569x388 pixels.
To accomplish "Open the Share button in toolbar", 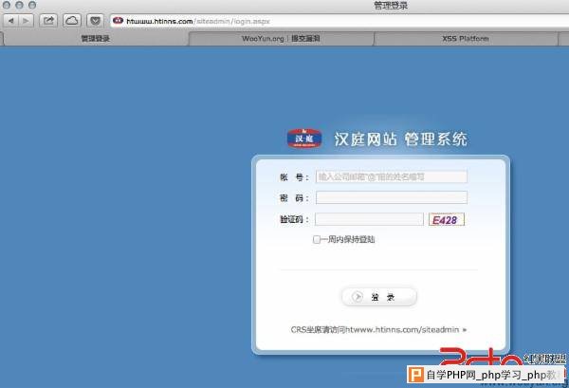I will point(48,21).
